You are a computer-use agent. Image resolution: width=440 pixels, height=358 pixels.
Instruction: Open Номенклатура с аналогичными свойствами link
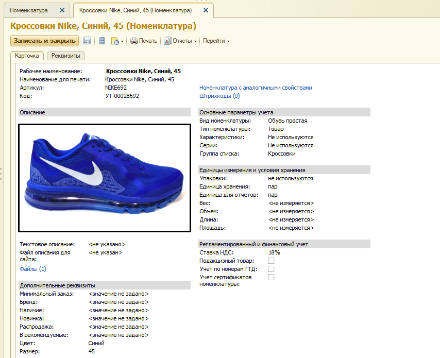[256, 88]
